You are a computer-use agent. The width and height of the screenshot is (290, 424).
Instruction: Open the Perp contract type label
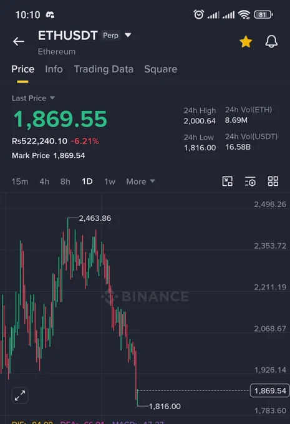pyautogui.click(x=110, y=36)
